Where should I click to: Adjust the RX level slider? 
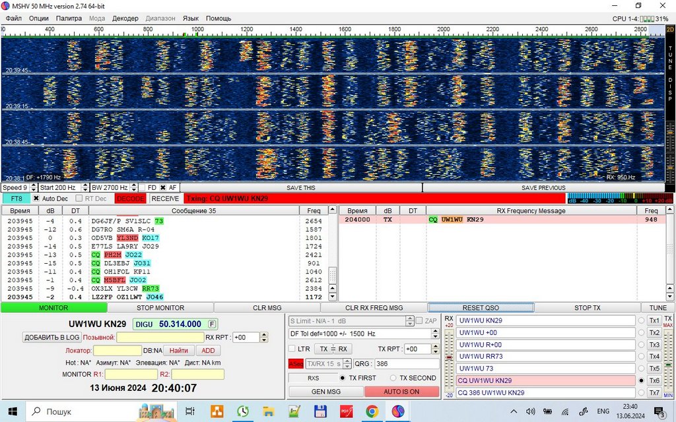[449, 358]
